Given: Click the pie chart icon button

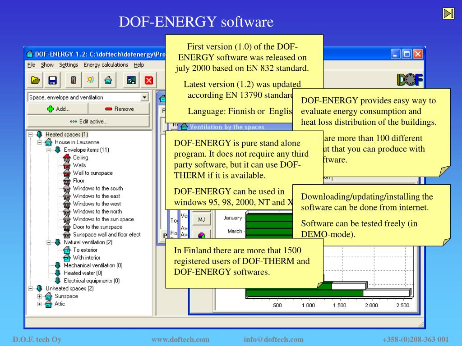Looking at the screenshot, I should (x=201, y=235).
